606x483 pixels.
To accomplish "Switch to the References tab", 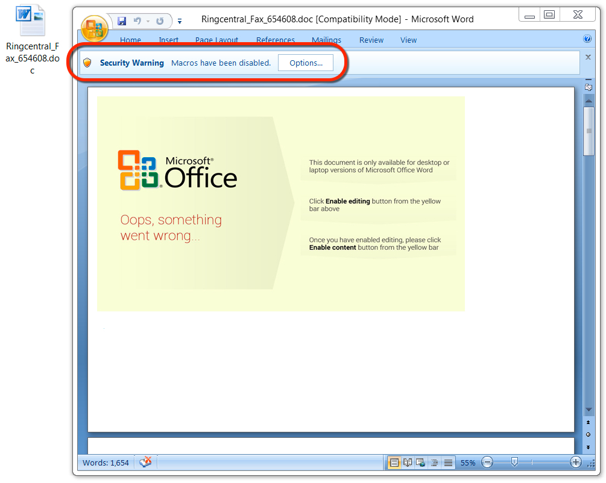I will pyautogui.click(x=275, y=40).
